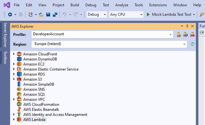Add a new AWS account profile
This screenshot has height=125, width=205.
point(179,35)
